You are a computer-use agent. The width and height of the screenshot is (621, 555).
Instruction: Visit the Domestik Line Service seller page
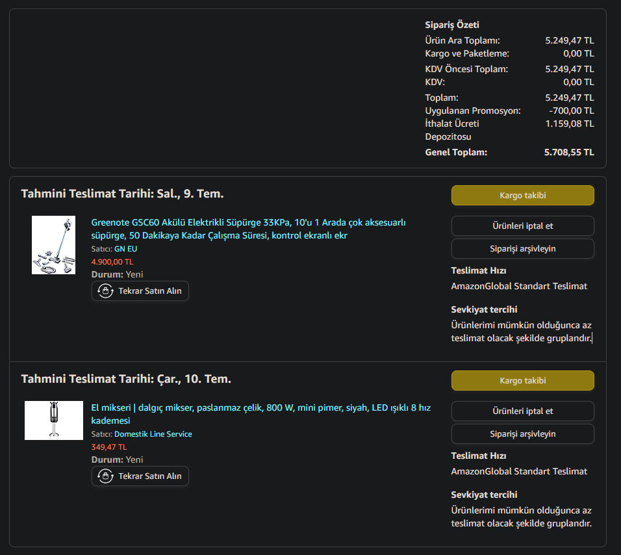coord(153,434)
